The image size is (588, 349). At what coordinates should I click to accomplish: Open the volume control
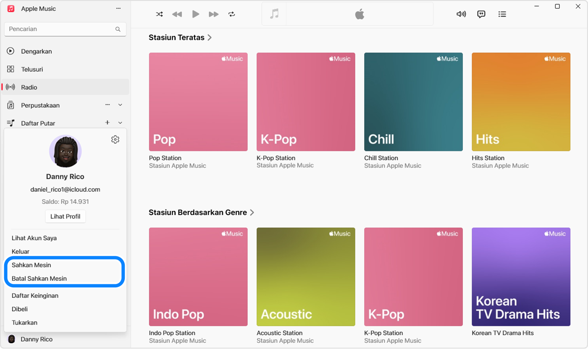click(x=461, y=14)
